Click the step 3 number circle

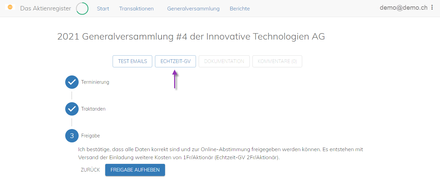72,136
